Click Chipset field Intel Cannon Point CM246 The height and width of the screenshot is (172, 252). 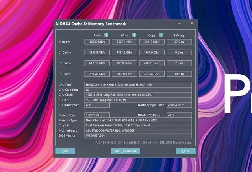138,126
